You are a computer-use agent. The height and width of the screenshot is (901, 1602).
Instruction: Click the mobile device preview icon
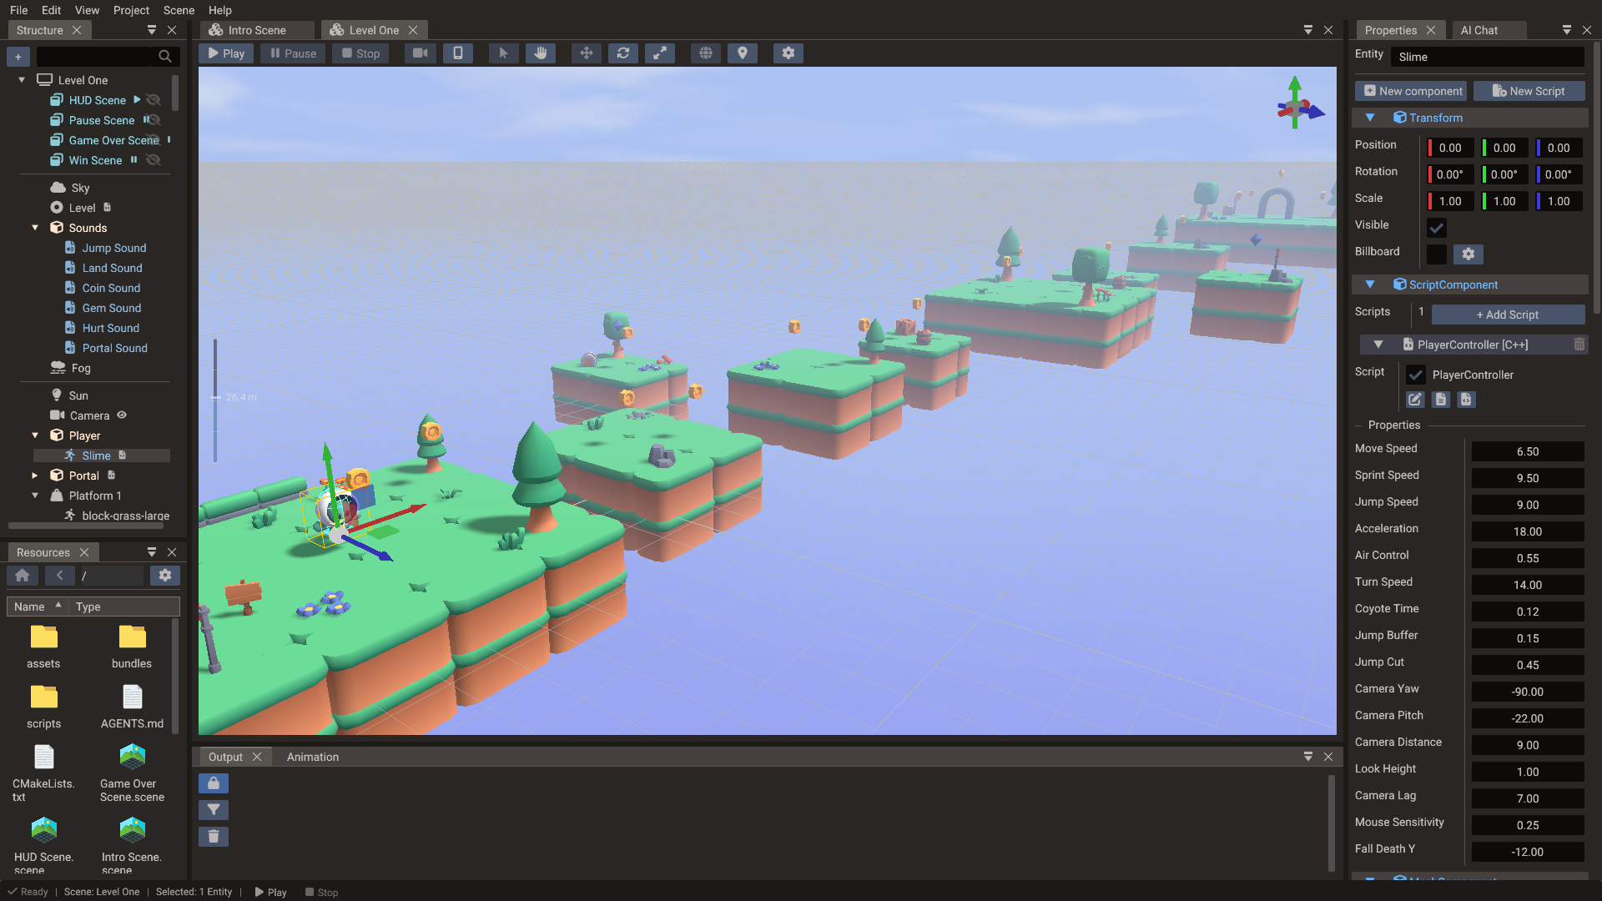pos(457,53)
